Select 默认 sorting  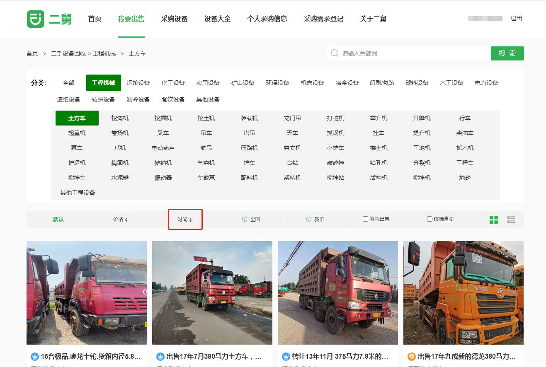coord(58,220)
